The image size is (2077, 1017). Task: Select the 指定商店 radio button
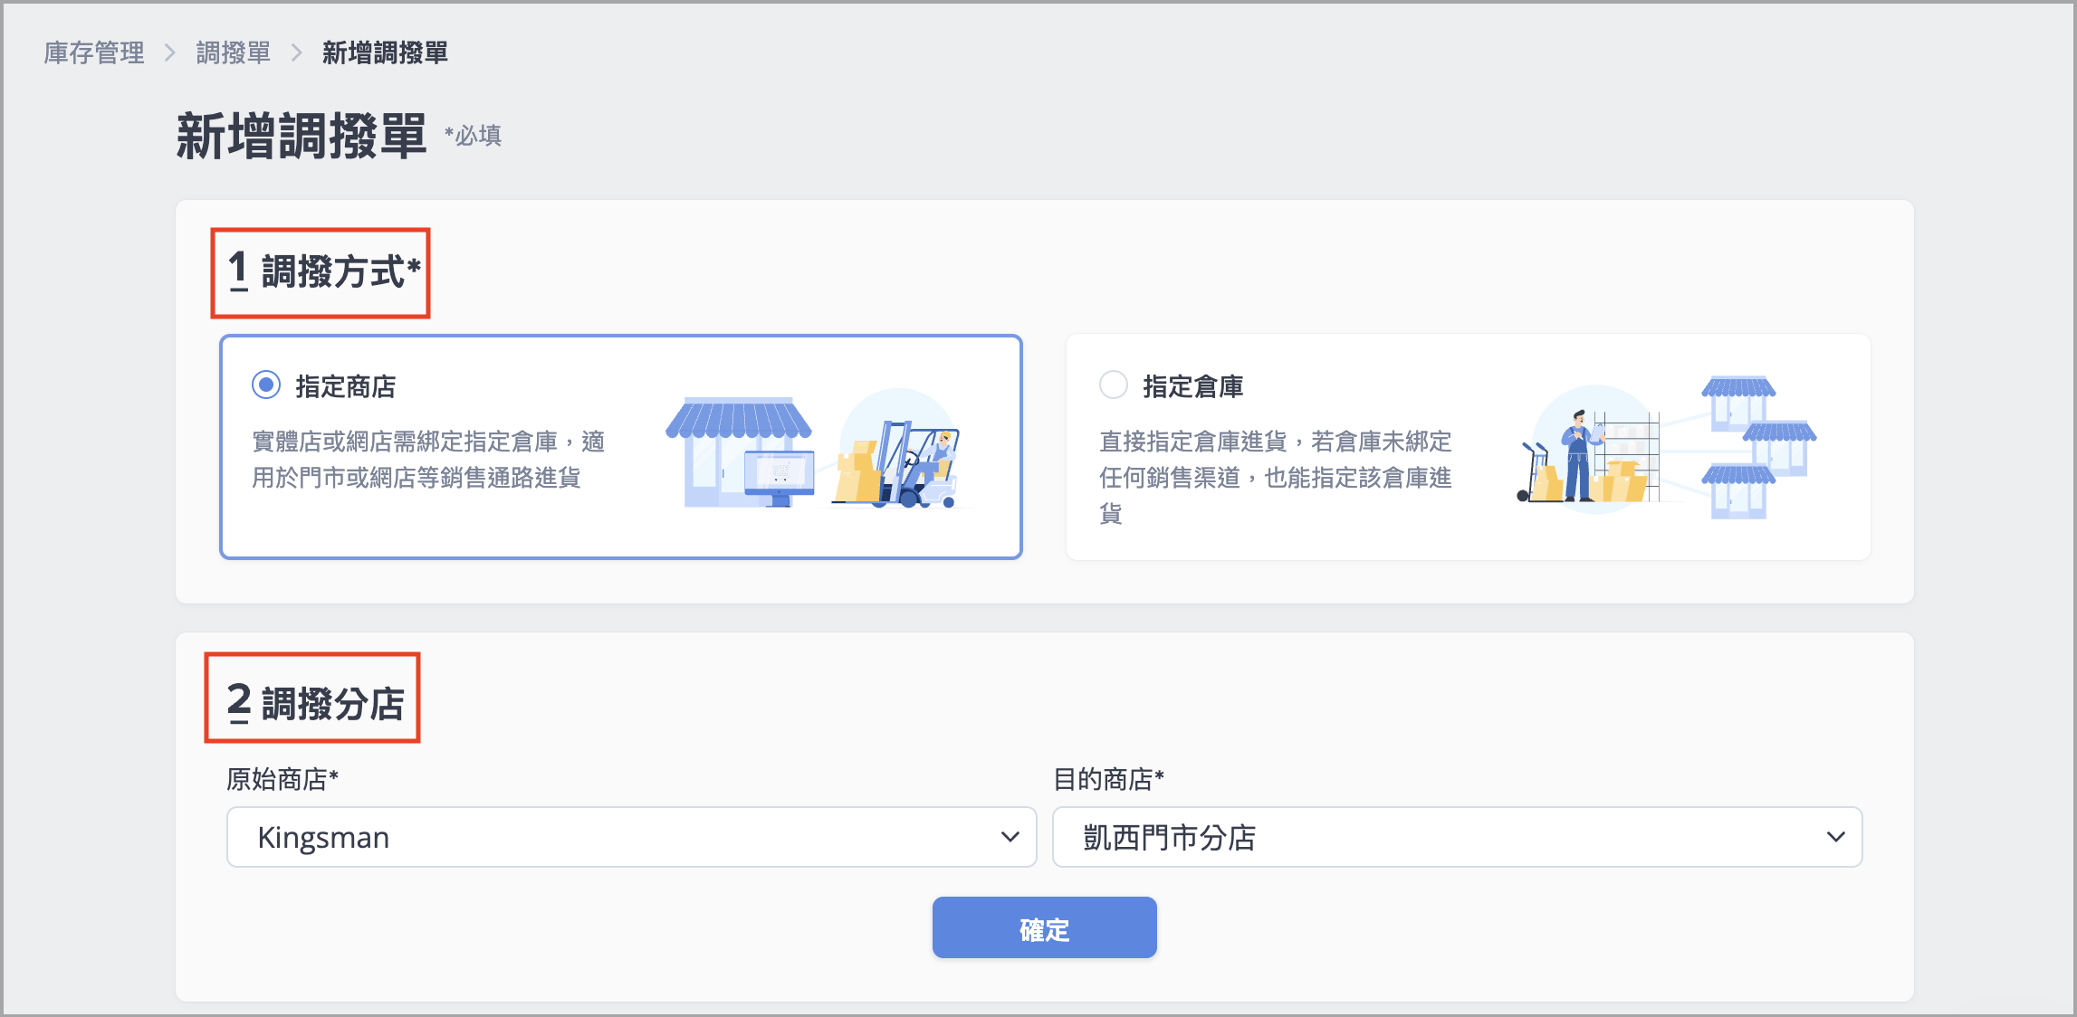tap(266, 385)
